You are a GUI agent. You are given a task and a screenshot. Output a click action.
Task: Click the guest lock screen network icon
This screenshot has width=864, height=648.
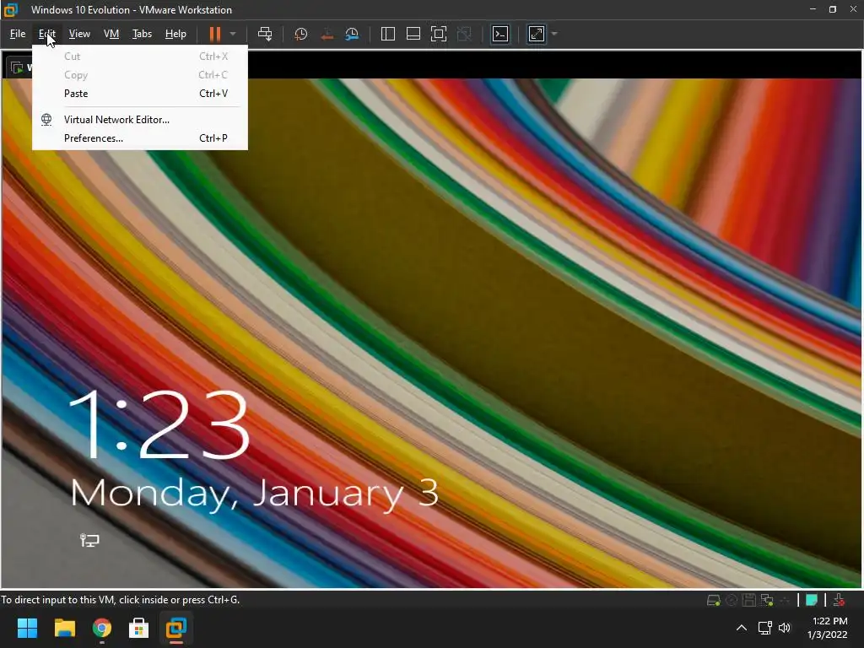click(x=89, y=540)
